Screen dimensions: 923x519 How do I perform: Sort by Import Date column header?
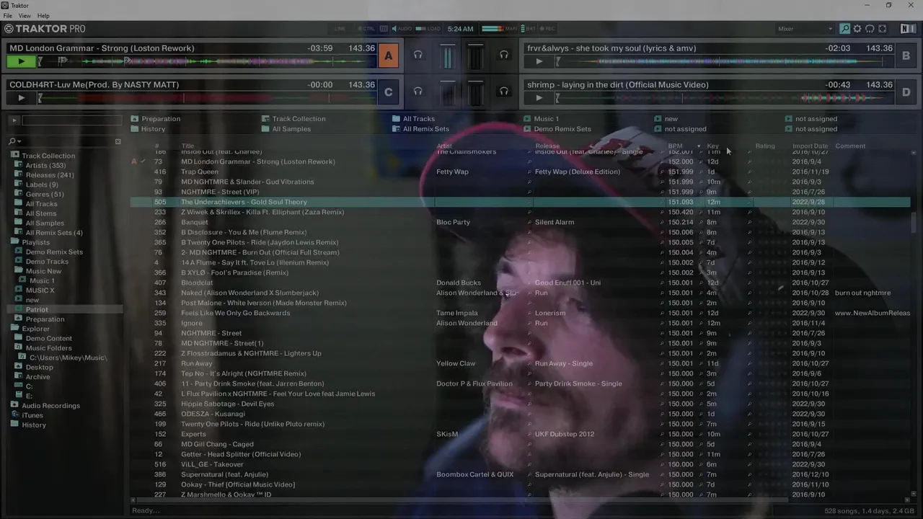coord(810,146)
